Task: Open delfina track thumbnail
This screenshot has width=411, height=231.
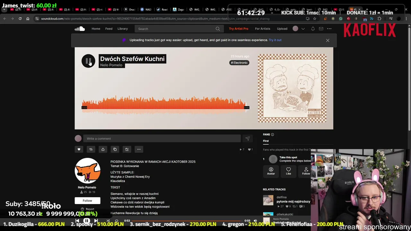Action: [268, 200]
